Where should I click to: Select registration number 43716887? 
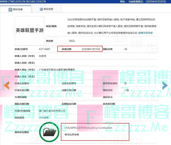point(44,49)
